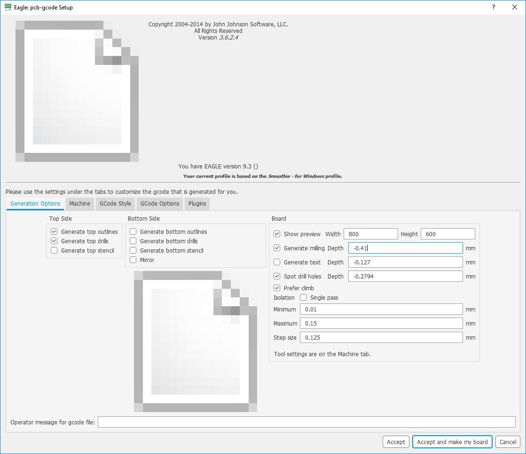The width and height of the screenshot is (526, 454).
Task: Click the board preview image placeholder
Action: click(x=195, y=342)
